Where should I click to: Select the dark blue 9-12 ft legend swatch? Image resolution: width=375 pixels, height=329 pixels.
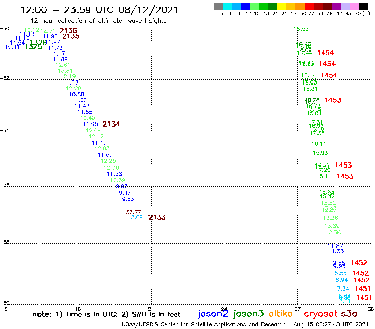click(x=245, y=6)
